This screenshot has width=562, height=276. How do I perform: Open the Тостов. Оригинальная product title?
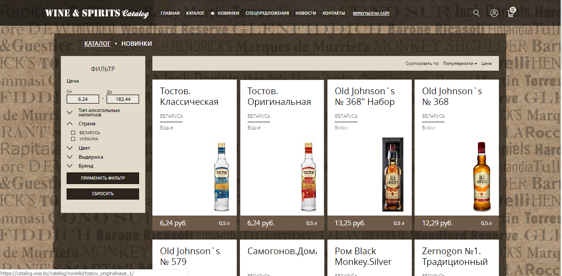coord(279,96)
